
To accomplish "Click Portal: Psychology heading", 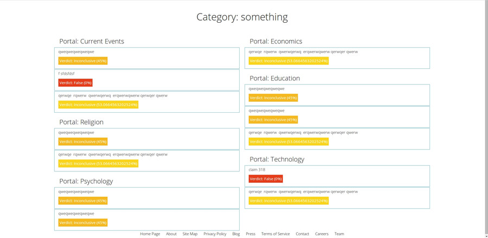I will point(86,181).
